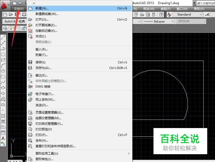Choose 打开(O)... from the File menu
The image size is (215, 162).
tap(80, 20)
